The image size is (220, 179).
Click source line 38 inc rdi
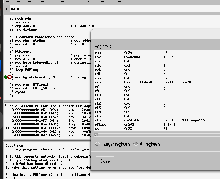pyautogui.click(x=19, y=66)
